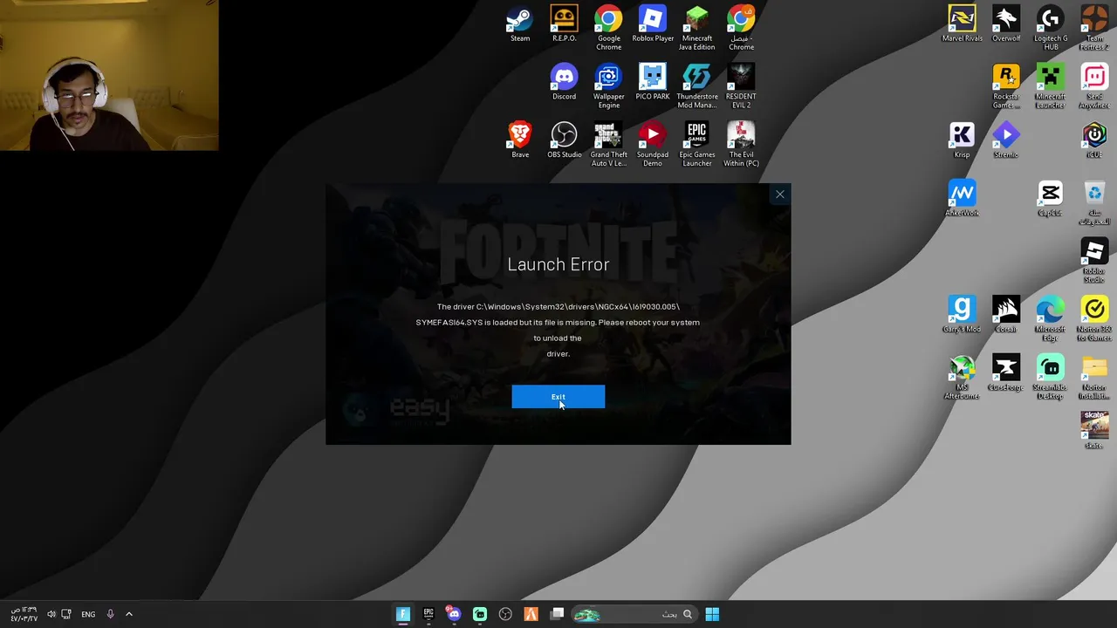Open the Overwolf desktop shortcut
The height and width of the screenshot is (628, 1117).
[x=1006, y=24]
